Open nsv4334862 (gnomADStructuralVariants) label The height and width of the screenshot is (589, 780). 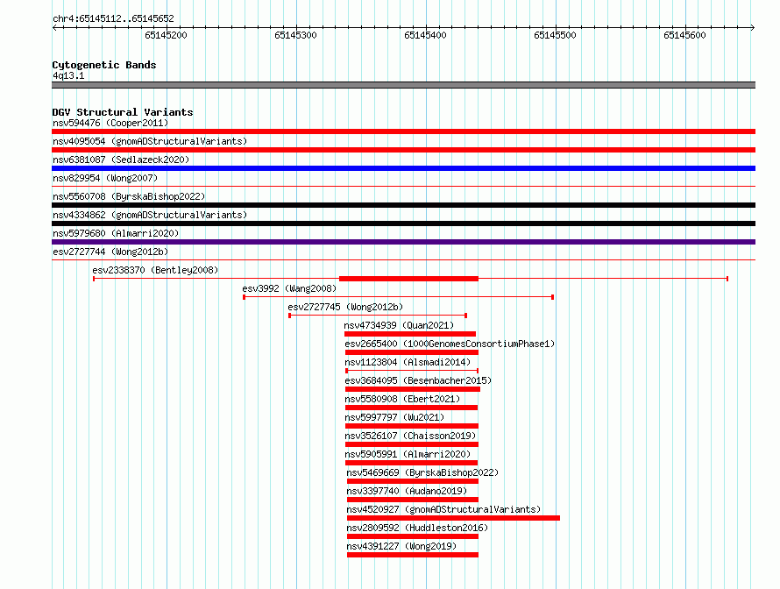point(150,215)
